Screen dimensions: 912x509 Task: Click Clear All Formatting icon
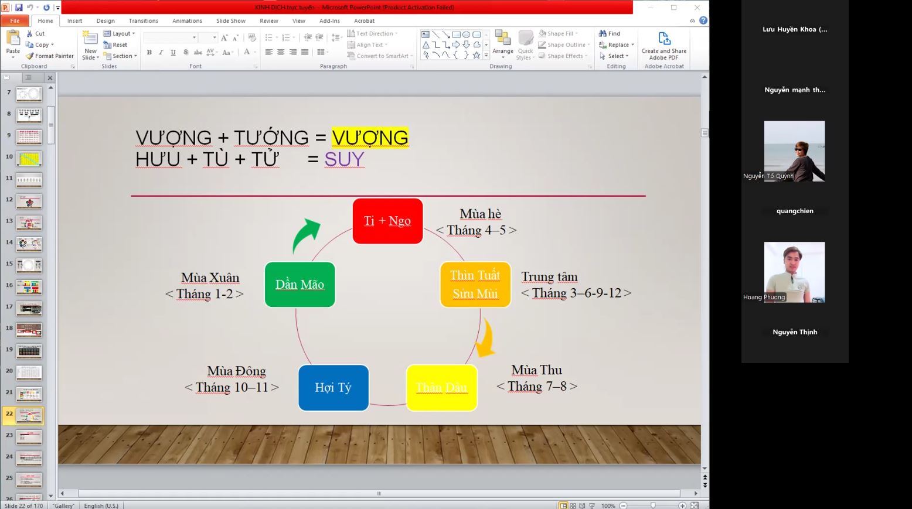[252, 37]
